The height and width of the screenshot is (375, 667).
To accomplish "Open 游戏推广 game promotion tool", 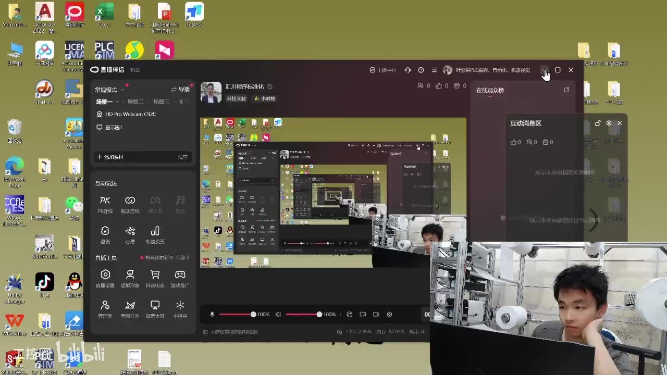I will [x=180, y=279].
